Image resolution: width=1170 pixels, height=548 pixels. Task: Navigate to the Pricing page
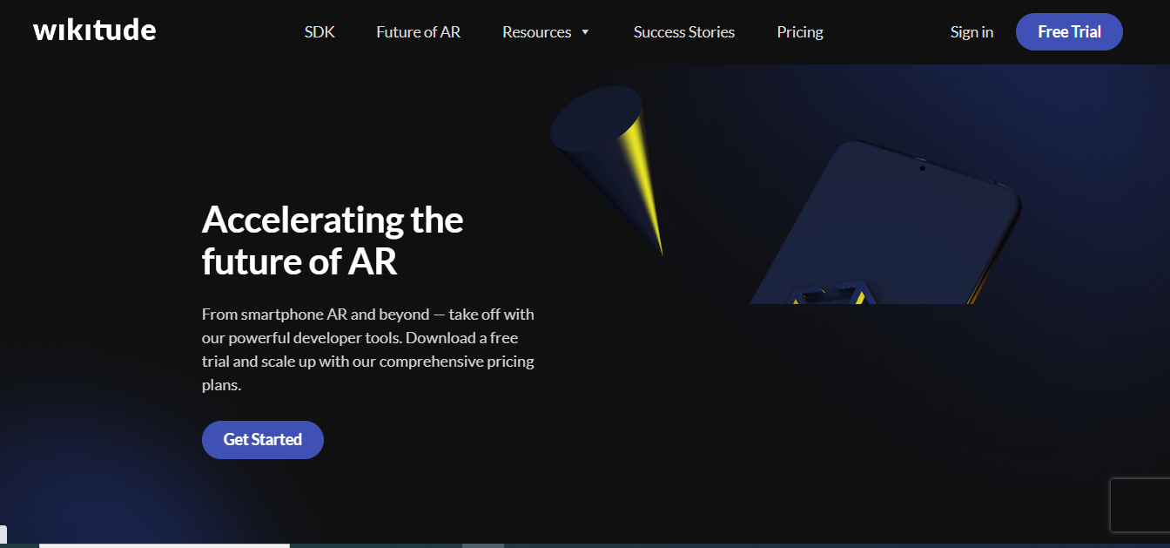(800, 32)
